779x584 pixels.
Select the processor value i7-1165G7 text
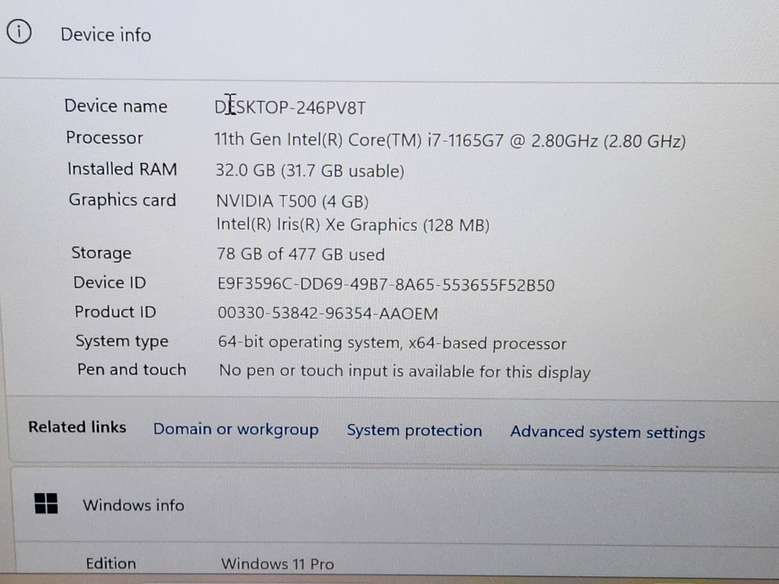[x=450, y=140]
